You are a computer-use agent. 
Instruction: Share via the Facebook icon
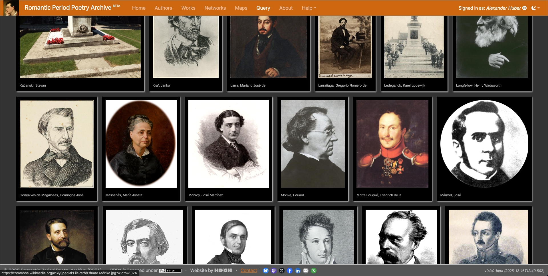click(290, 271)
